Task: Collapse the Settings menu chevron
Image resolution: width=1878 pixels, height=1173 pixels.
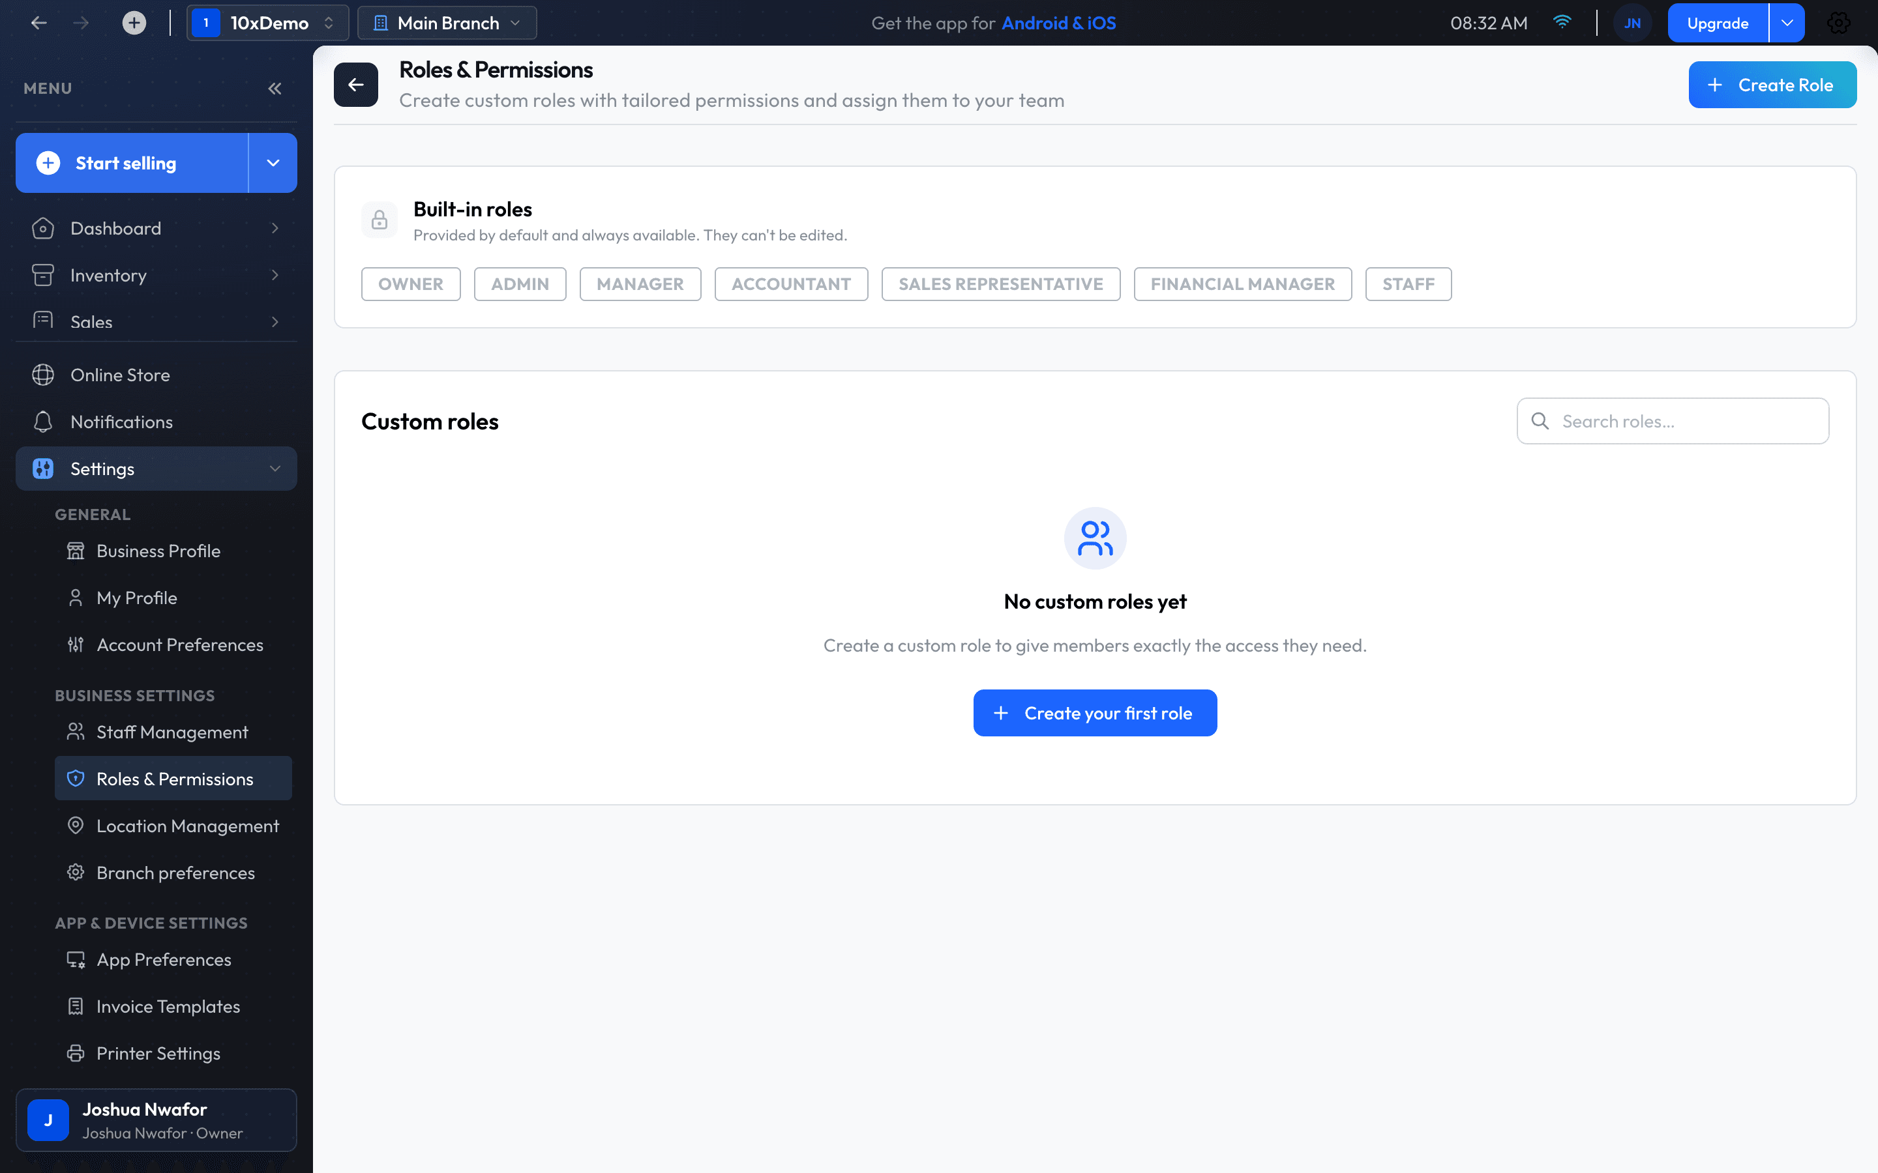Action: click(275, 469)
